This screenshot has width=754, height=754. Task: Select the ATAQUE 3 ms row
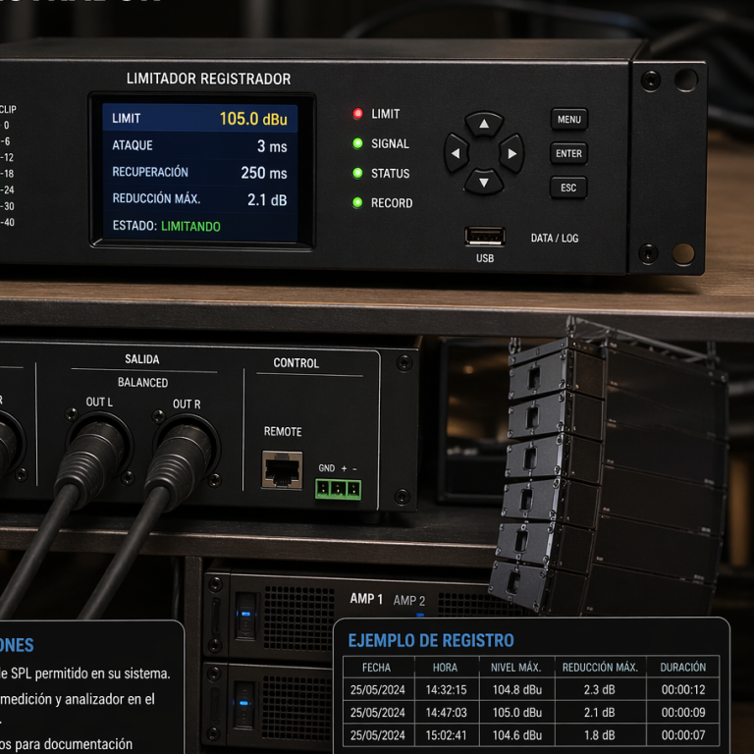[x=200, y=146]
